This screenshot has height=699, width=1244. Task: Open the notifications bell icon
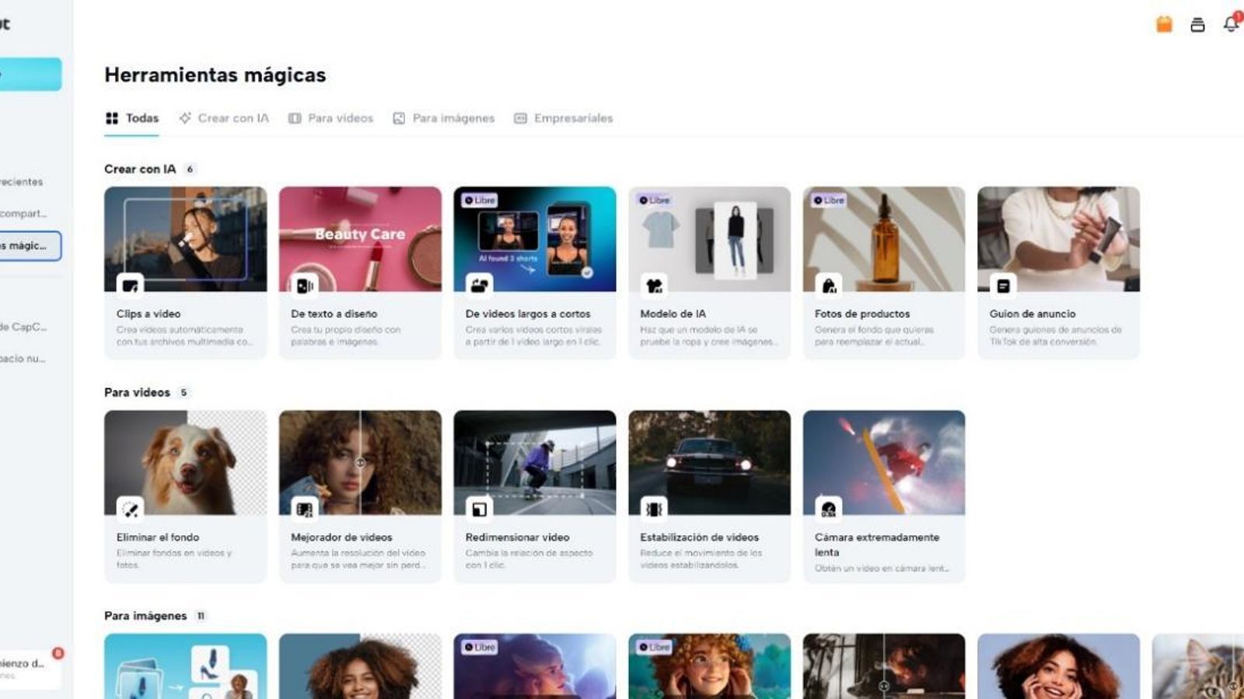pyautogui.click(x=1229, y=23)
